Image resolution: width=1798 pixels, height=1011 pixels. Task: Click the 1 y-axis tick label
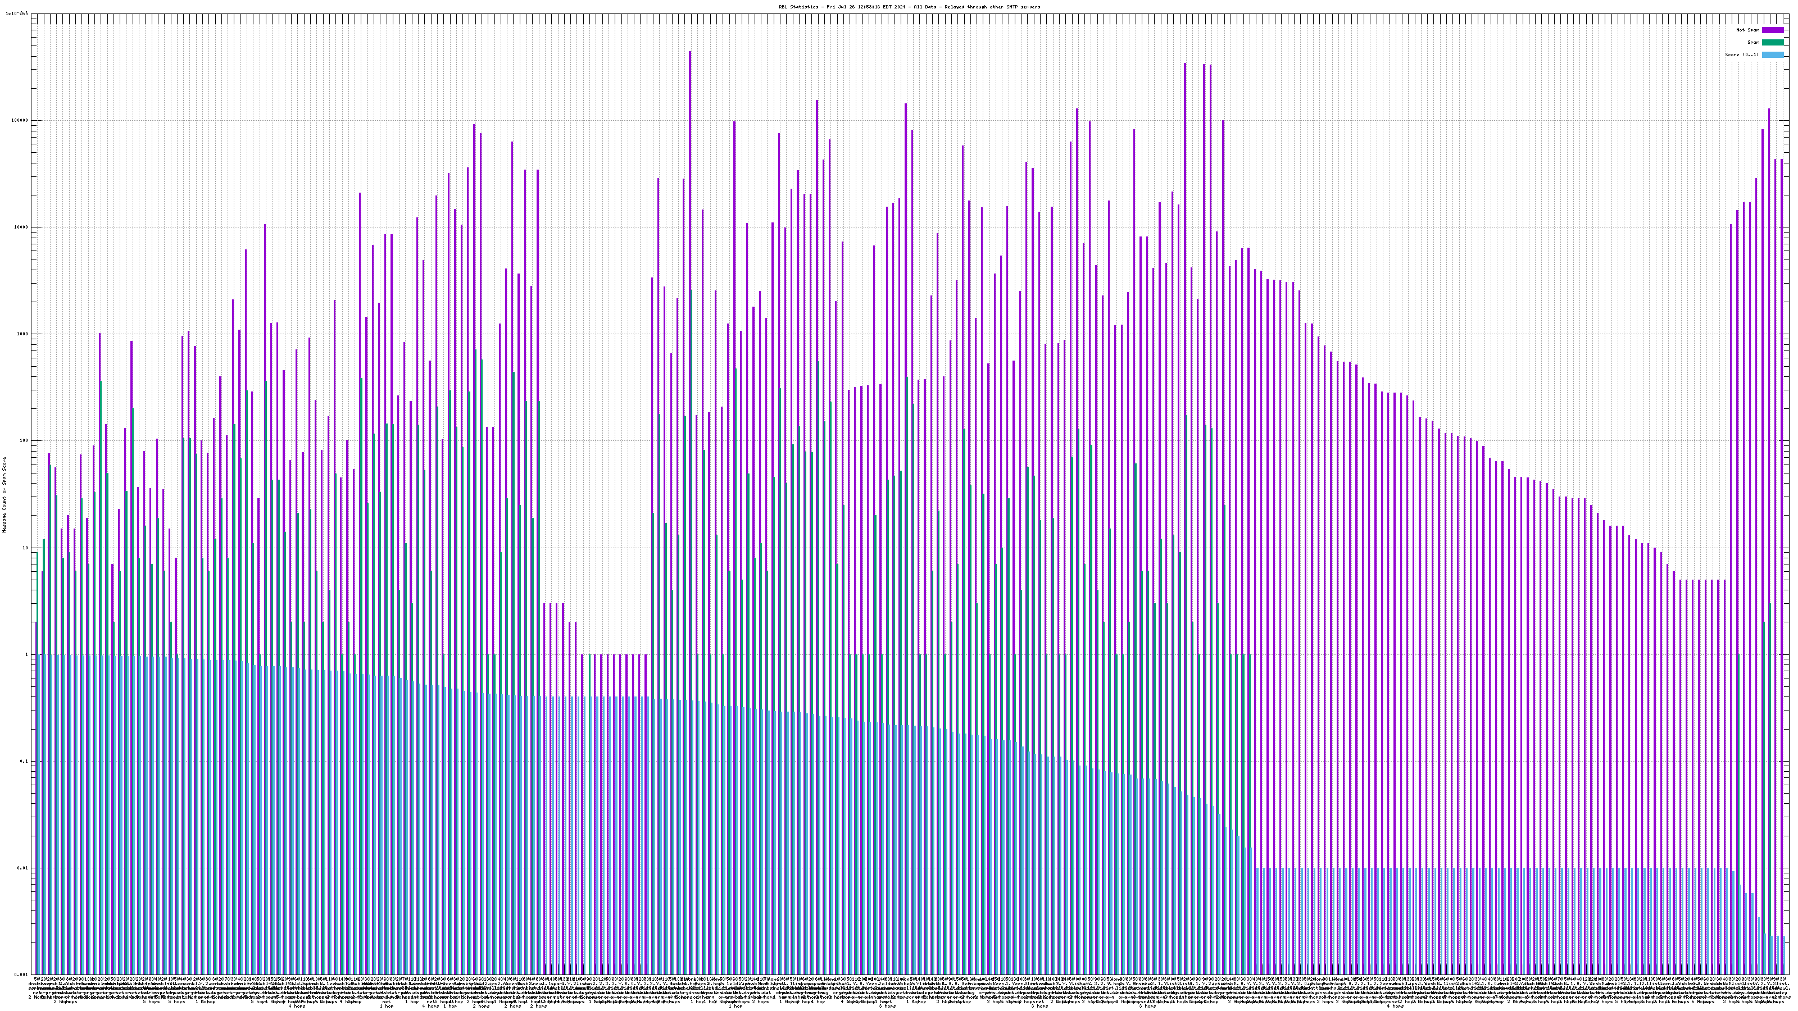pos(26,654)
